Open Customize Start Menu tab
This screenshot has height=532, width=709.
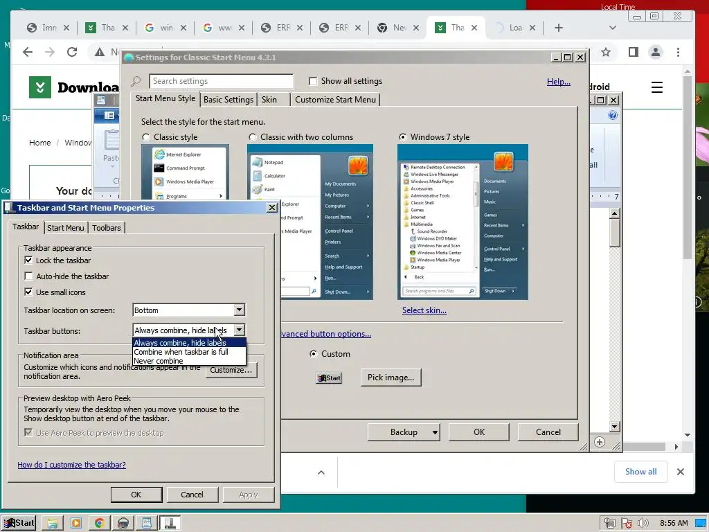(x=335, y=100)
